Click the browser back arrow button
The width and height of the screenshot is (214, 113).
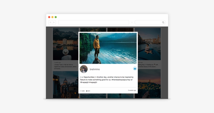click(x=50, y=22)
